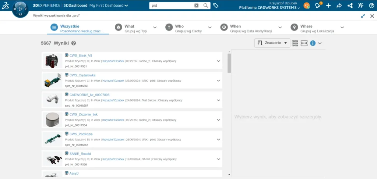Run search with magnifier icon

point(205,6)
